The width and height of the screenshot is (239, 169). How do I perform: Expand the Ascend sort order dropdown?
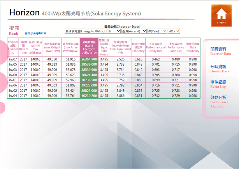pos(134,31)
